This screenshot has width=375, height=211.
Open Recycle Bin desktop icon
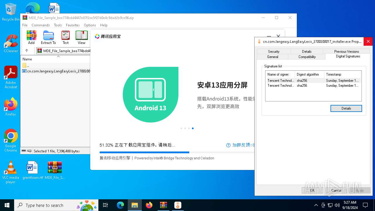(x=11, y=12)
